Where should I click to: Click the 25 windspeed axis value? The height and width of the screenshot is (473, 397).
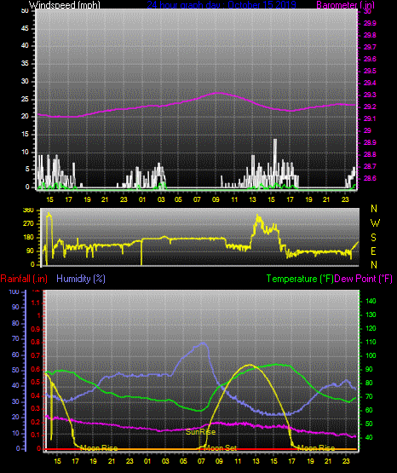click(x=25, y=99)
